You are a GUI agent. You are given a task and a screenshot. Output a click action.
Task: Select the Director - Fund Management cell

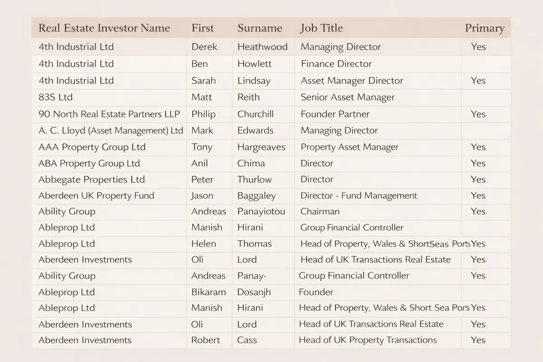coord(359,195)
